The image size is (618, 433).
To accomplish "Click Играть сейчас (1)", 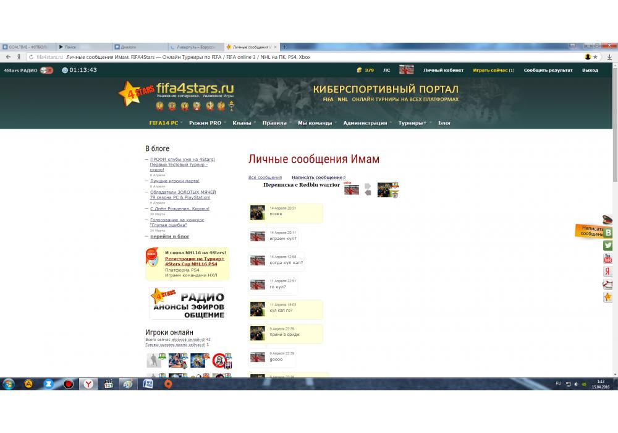I will point(493,70).
